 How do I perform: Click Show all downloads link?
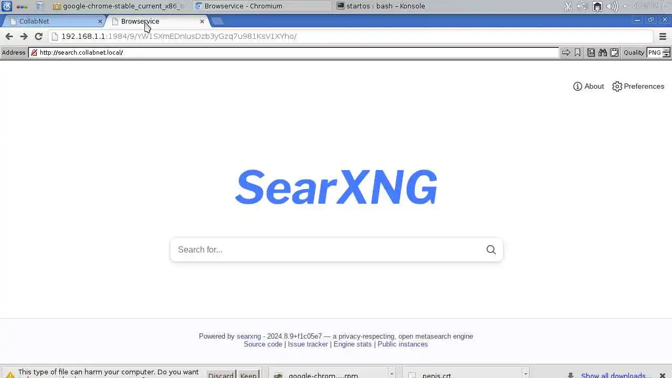616,375
